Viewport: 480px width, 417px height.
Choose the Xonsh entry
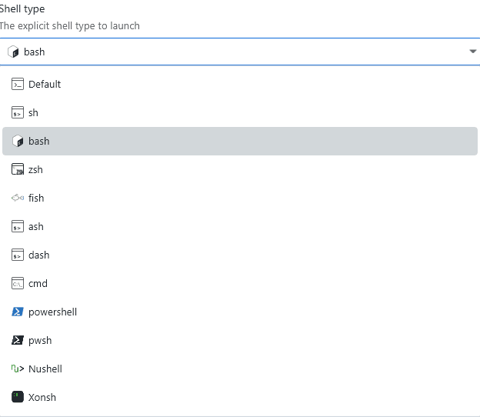[x=42, y=397]
